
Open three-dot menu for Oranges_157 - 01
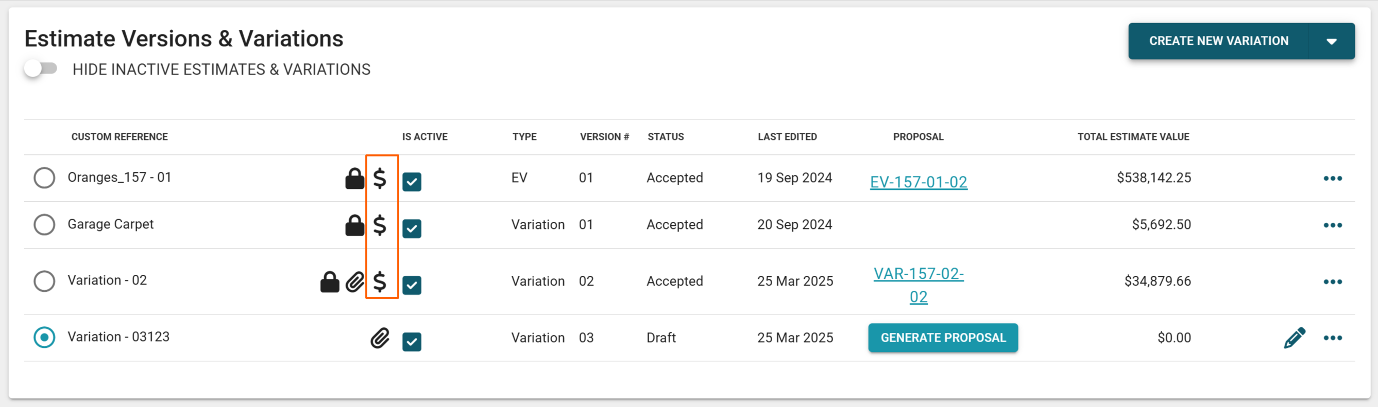click(1332, 179)
